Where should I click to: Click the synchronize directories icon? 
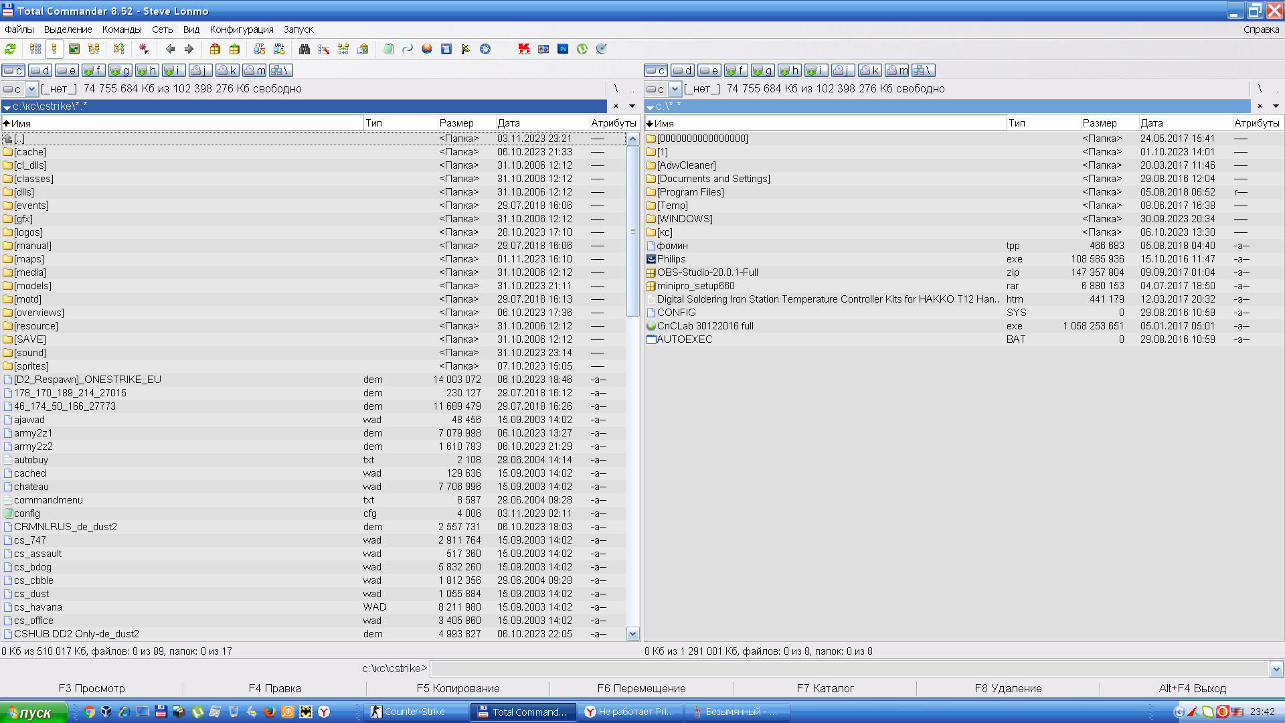pyautogui.click(x=343, y=49)
